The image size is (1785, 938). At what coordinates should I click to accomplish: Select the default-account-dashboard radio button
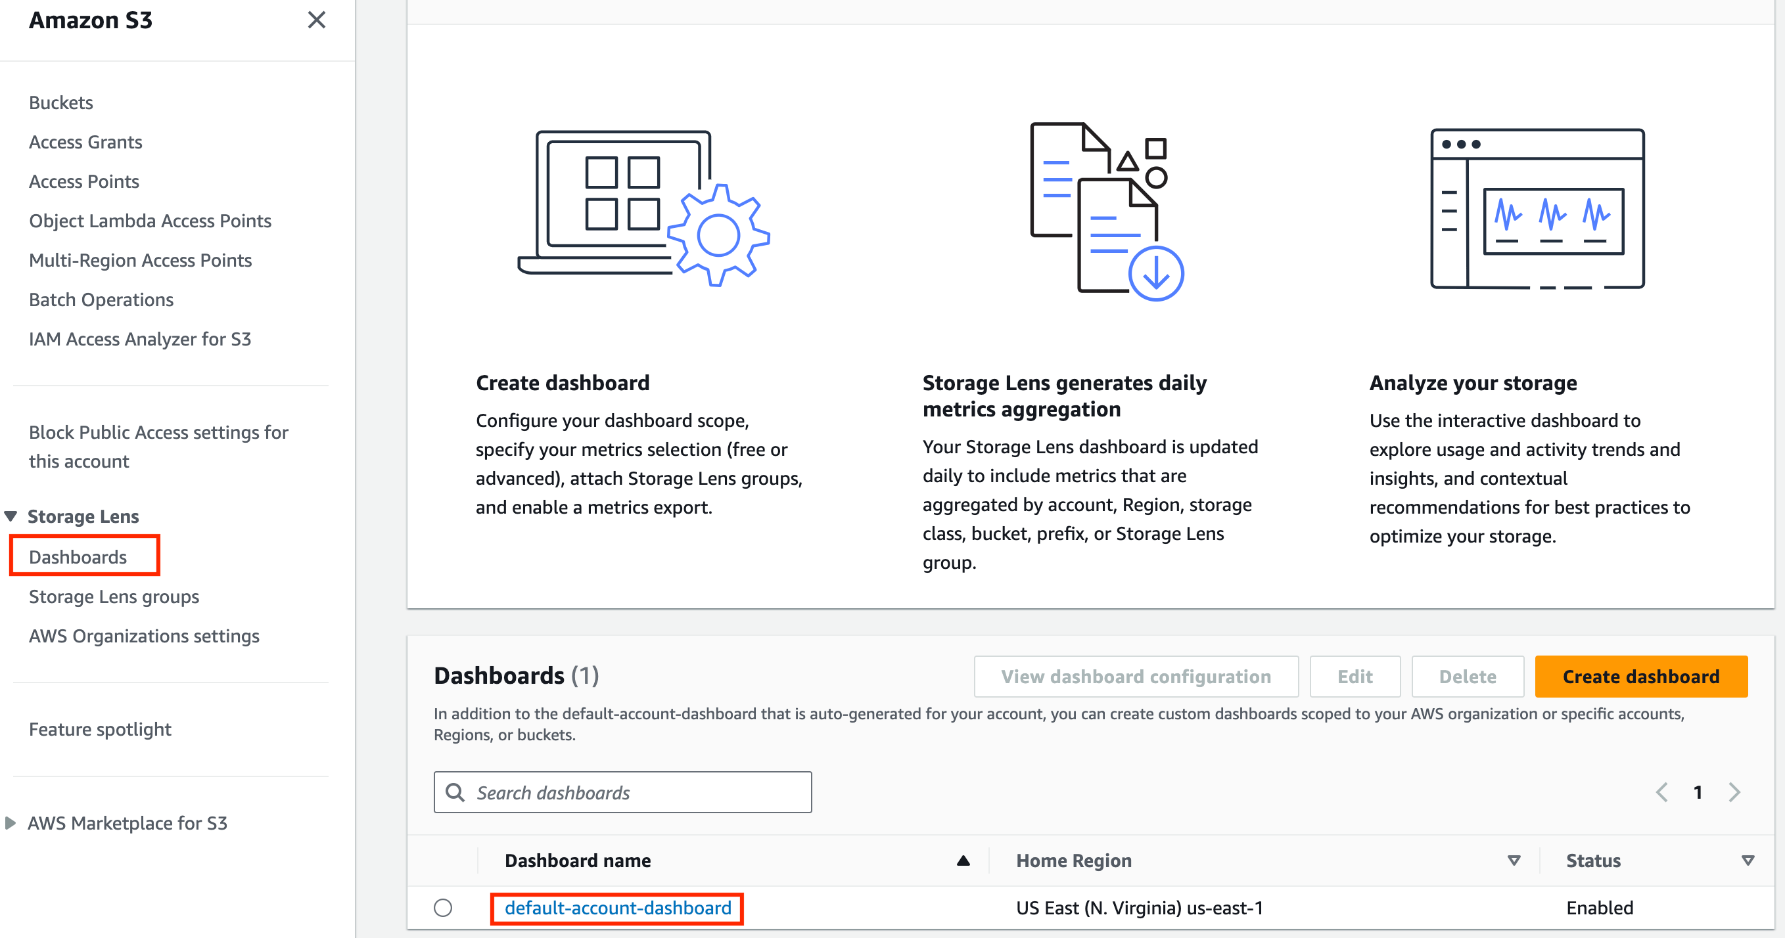444,908
